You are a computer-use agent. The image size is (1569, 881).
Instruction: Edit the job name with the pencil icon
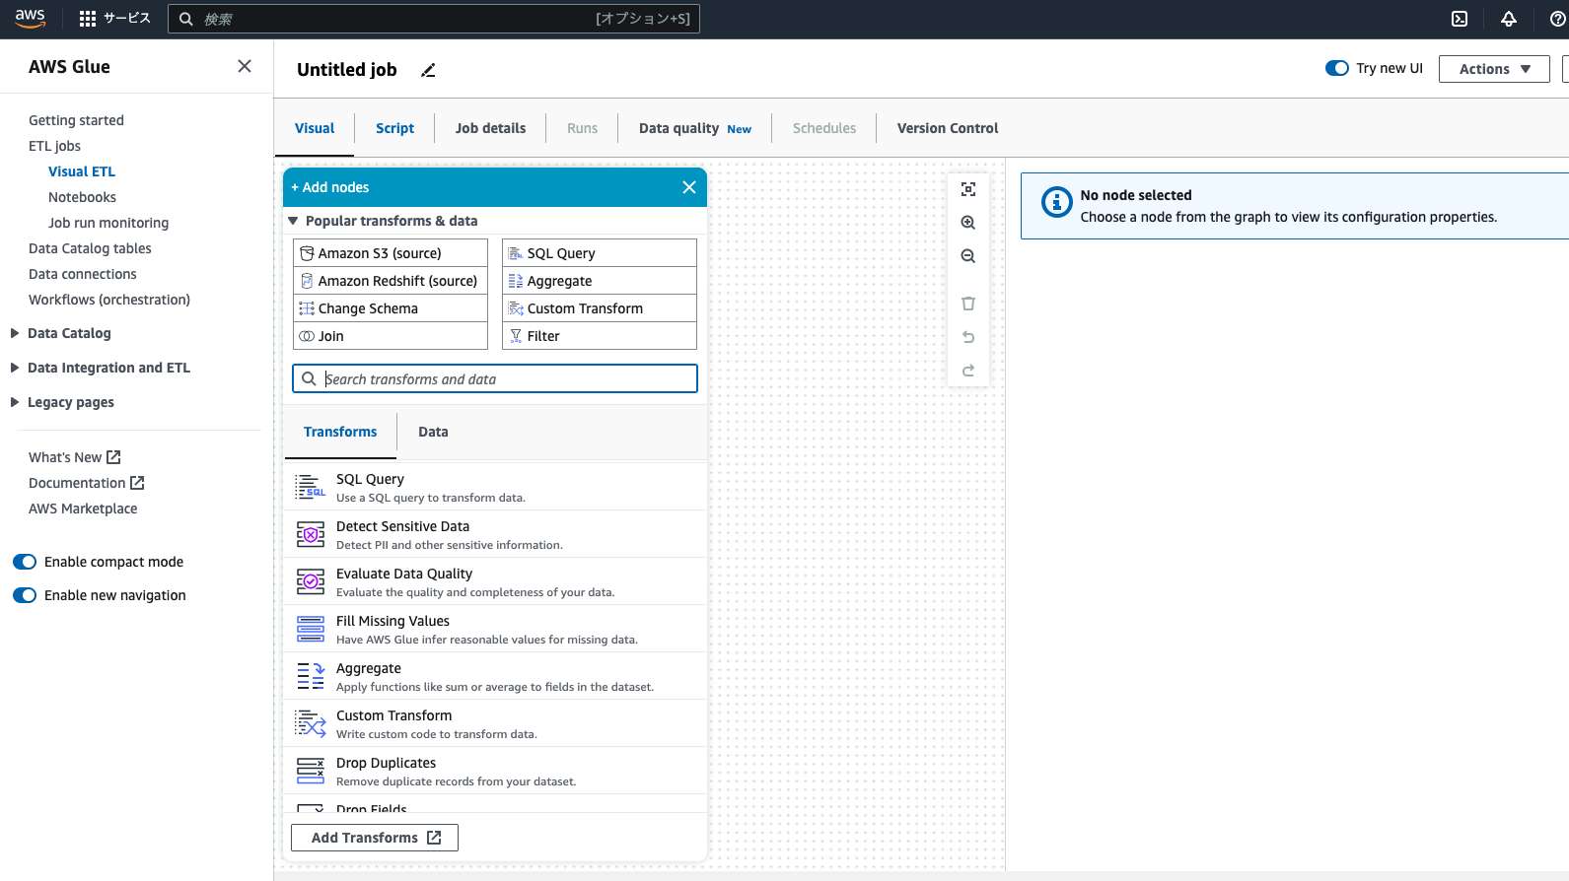tap(428, 70)
